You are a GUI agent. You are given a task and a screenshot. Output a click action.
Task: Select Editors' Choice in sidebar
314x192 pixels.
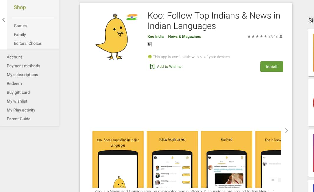click(x=27, y=43)
